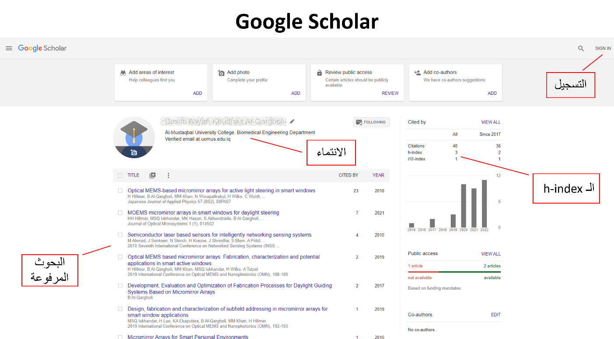Sort articles by the TITLE column header
The height and width of the screenshot is (339, 614).
[x=133, y=175]
